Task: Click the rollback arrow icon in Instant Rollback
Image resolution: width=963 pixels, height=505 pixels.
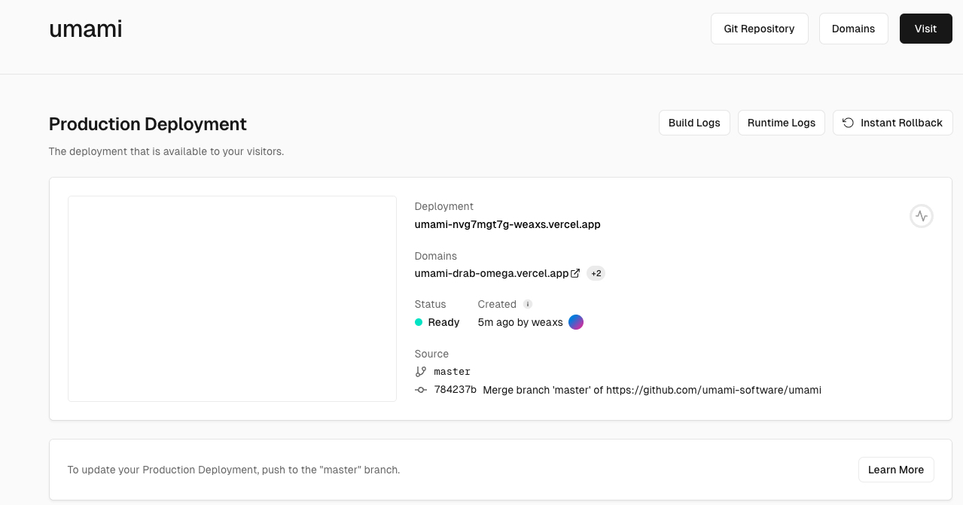Action: (x=849, y=123)
